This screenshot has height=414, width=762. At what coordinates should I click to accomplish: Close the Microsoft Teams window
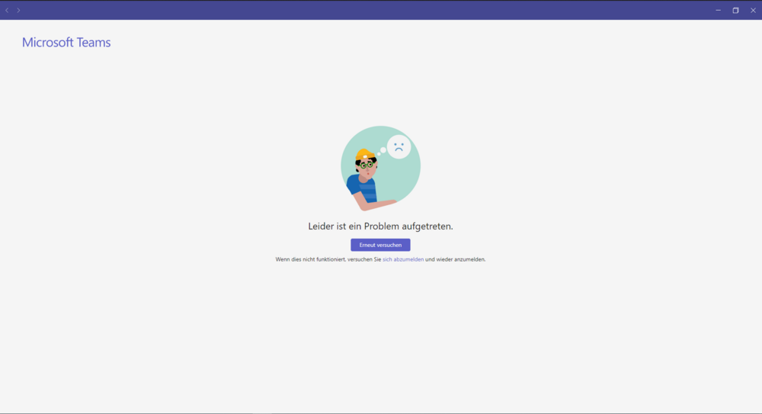753,10
